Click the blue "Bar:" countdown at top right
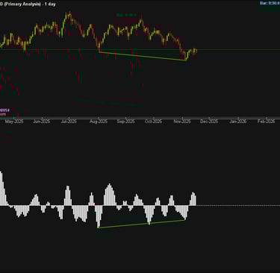 pyautogui.click(x=270, y=3)
